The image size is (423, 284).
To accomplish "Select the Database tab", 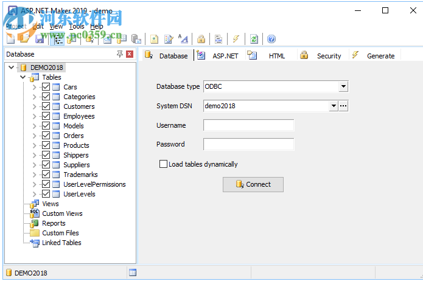I will coord(167,55).
